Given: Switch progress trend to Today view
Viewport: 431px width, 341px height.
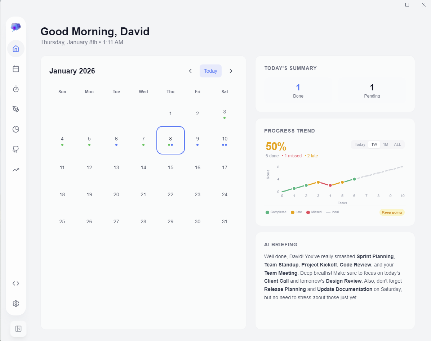Looking at the screenshot, I should pos(360,144).
